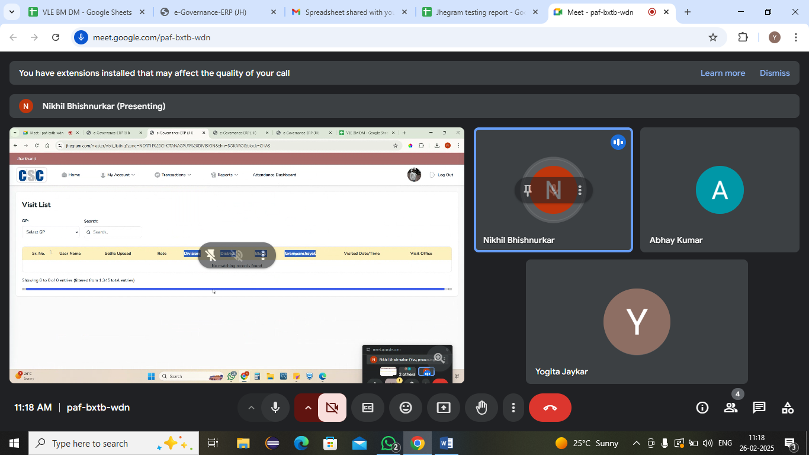Screen dimensions: 809x455
Task: Open Microsoft Store from the taskbar
Action: click(x=330, y=443)
